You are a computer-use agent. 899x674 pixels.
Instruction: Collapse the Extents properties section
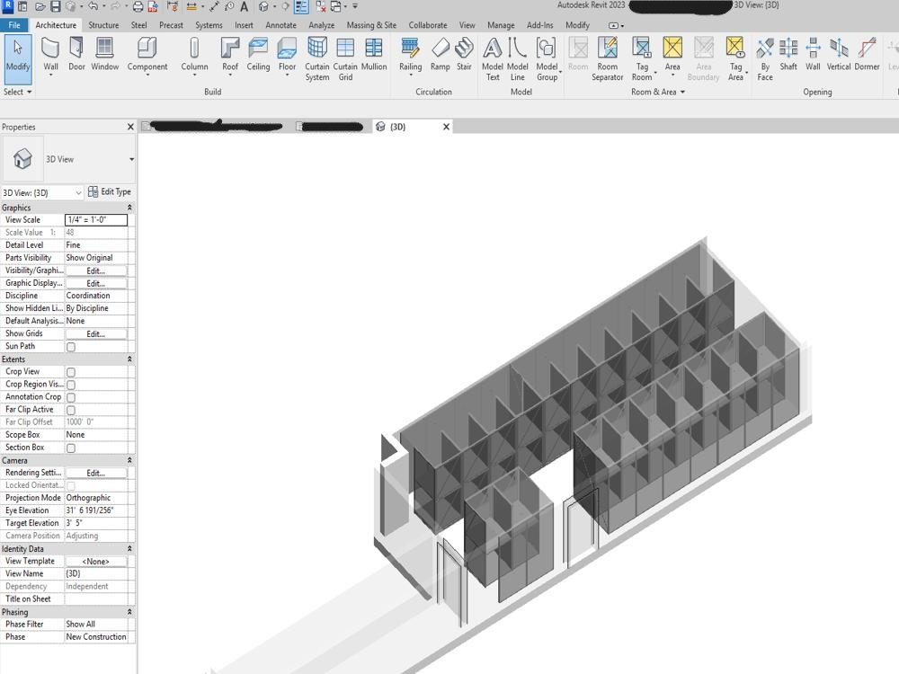coord(129,359)
